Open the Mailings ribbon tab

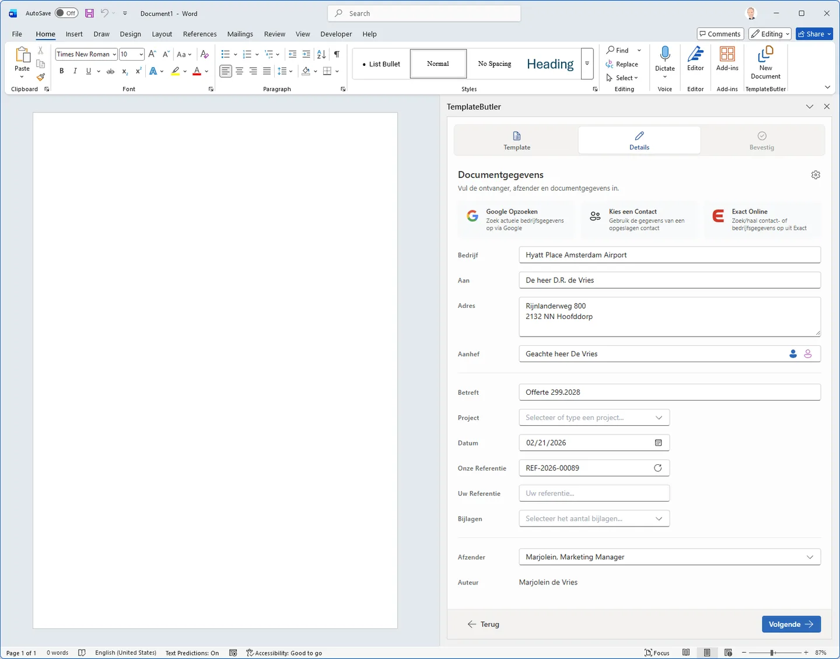tap(240, 34)
